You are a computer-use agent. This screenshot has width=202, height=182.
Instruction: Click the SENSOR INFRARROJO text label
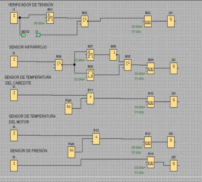click(x=28, y=47)
